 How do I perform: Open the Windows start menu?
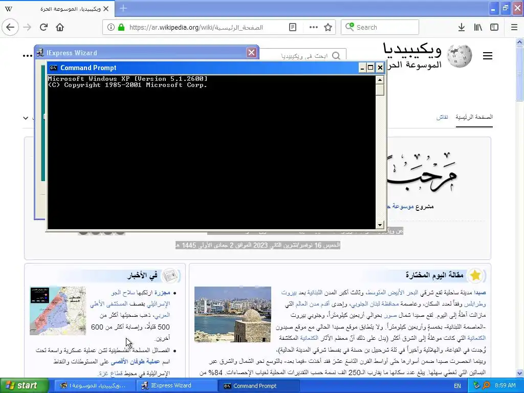point(24,386)
